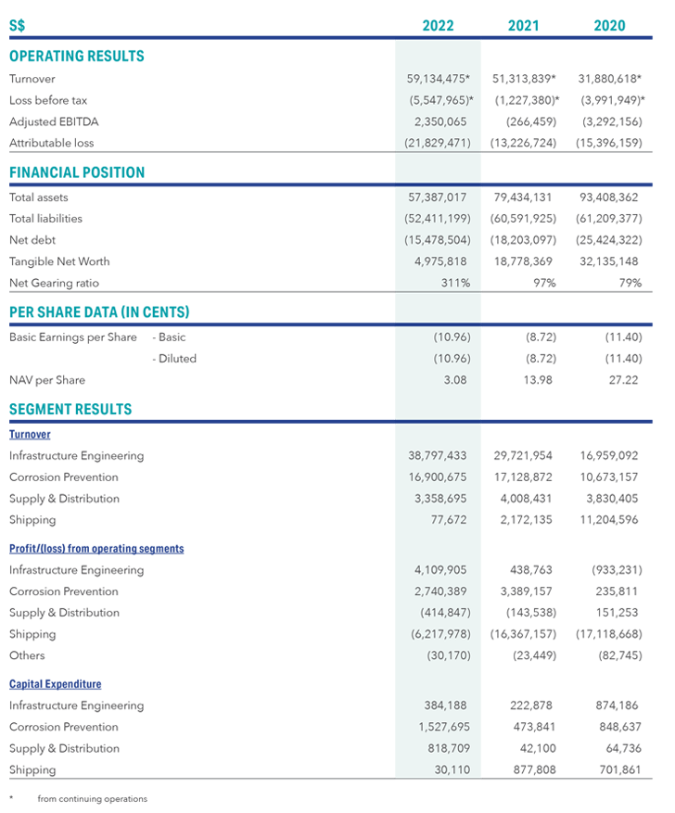Select 2021 Total assets value 79,434,131

(523, 197)
